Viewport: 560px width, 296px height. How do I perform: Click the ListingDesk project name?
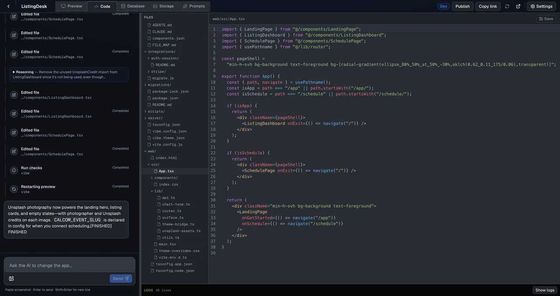(34, 6)
